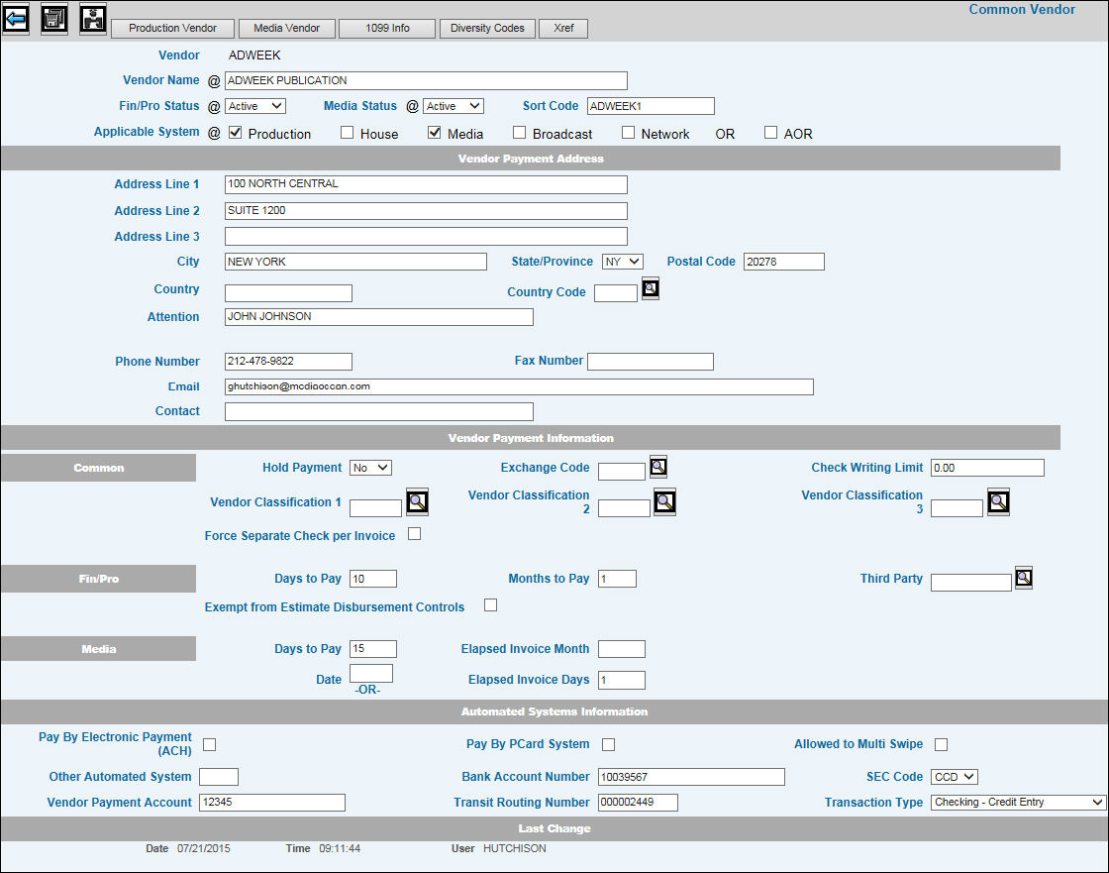Click the City field
1109x873 pixels.
click(355, 262)
